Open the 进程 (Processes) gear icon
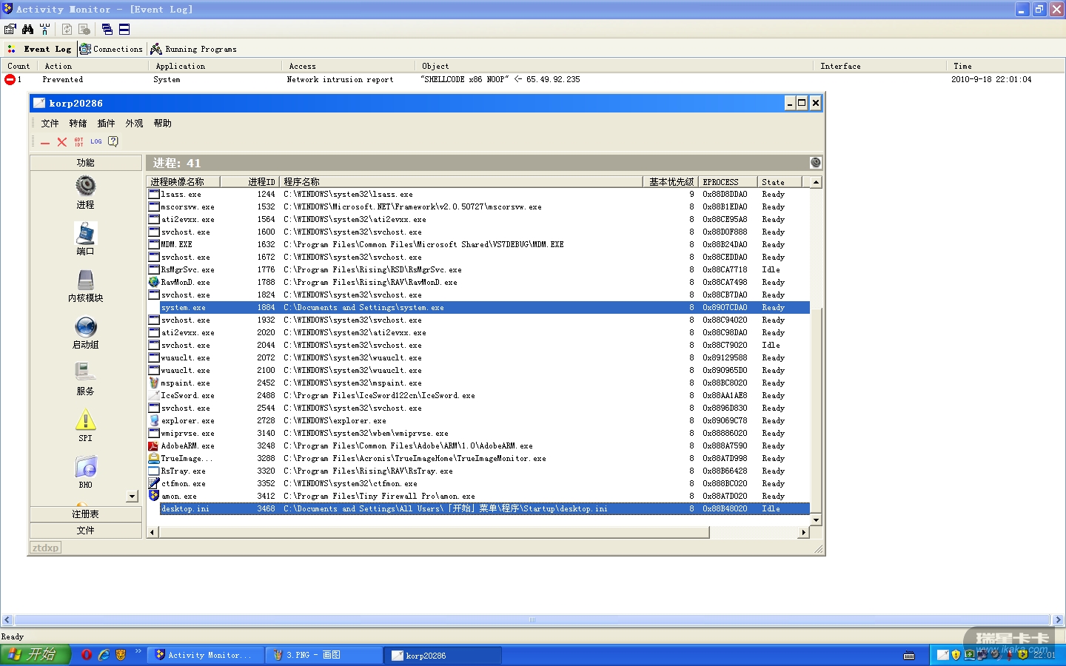1066x666 pixels. pyautogui.click(x=85, y=186)
